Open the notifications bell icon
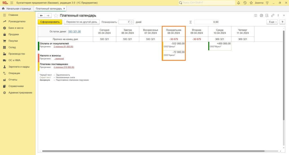Screen dimensions: 289x155 click(238, 3)
